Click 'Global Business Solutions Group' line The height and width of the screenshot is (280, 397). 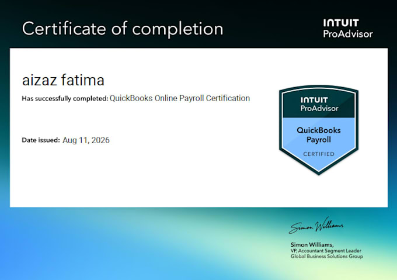coord(326,256)
